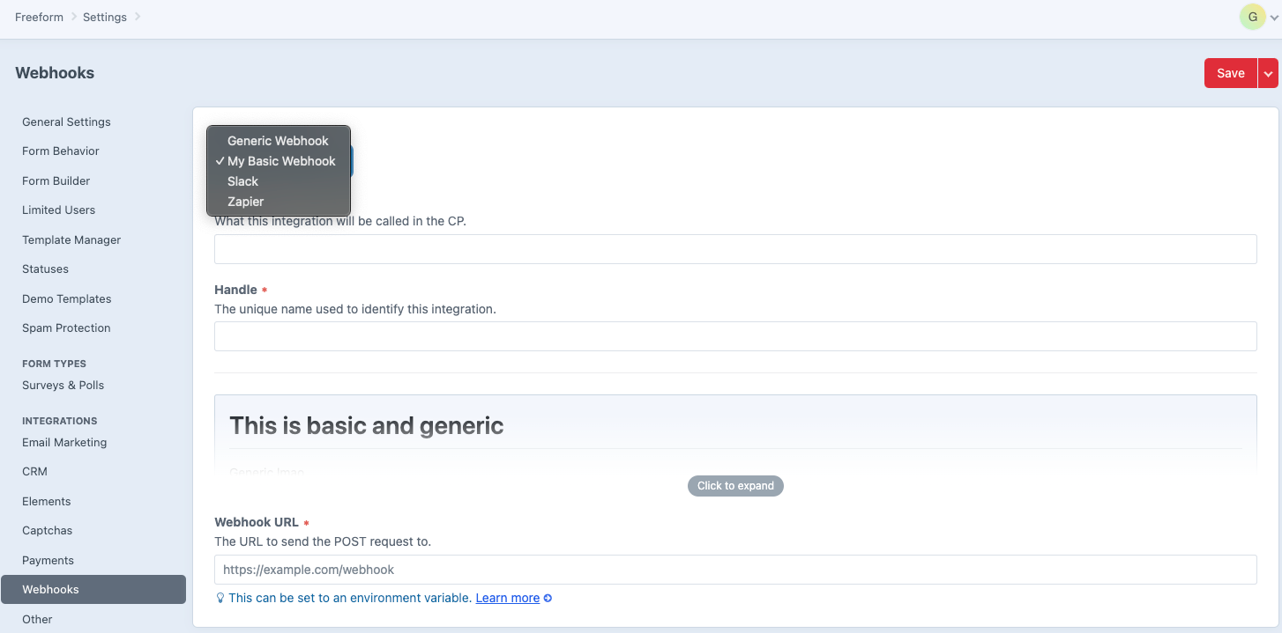Choose "Zapier" webhook integration type
The width and height of the screenshot is (1282, 633).
click(245, 202)
